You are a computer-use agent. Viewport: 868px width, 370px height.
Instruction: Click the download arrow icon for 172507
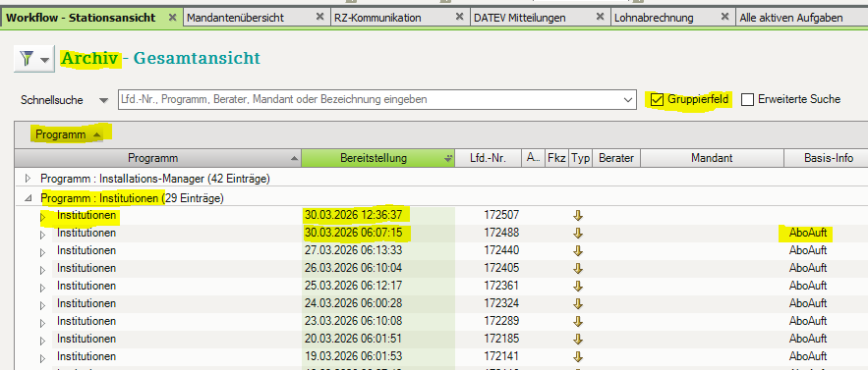pos(578,215)
